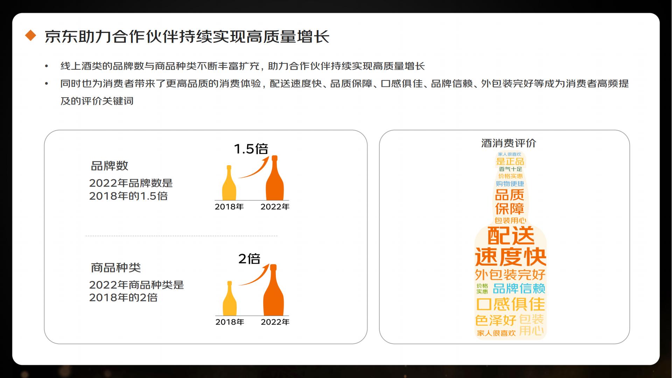672x378 pixels.
Task: Click the 酒消费评价 chart title
Action: coord(509,143)
